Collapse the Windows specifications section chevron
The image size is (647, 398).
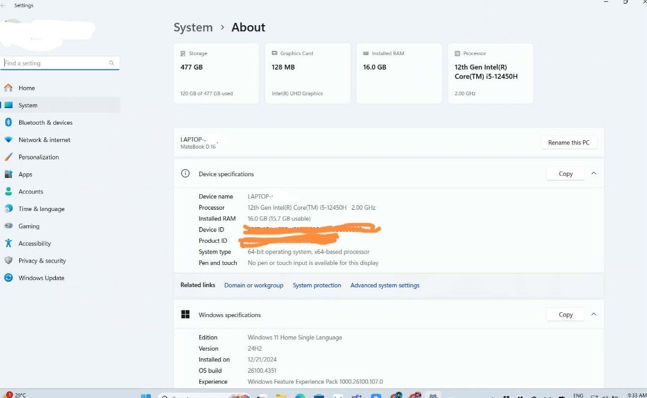[x=594, y=314]
